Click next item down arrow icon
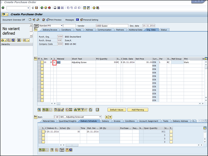This screenshot has width=208, height=156. (x=110, y=117)
